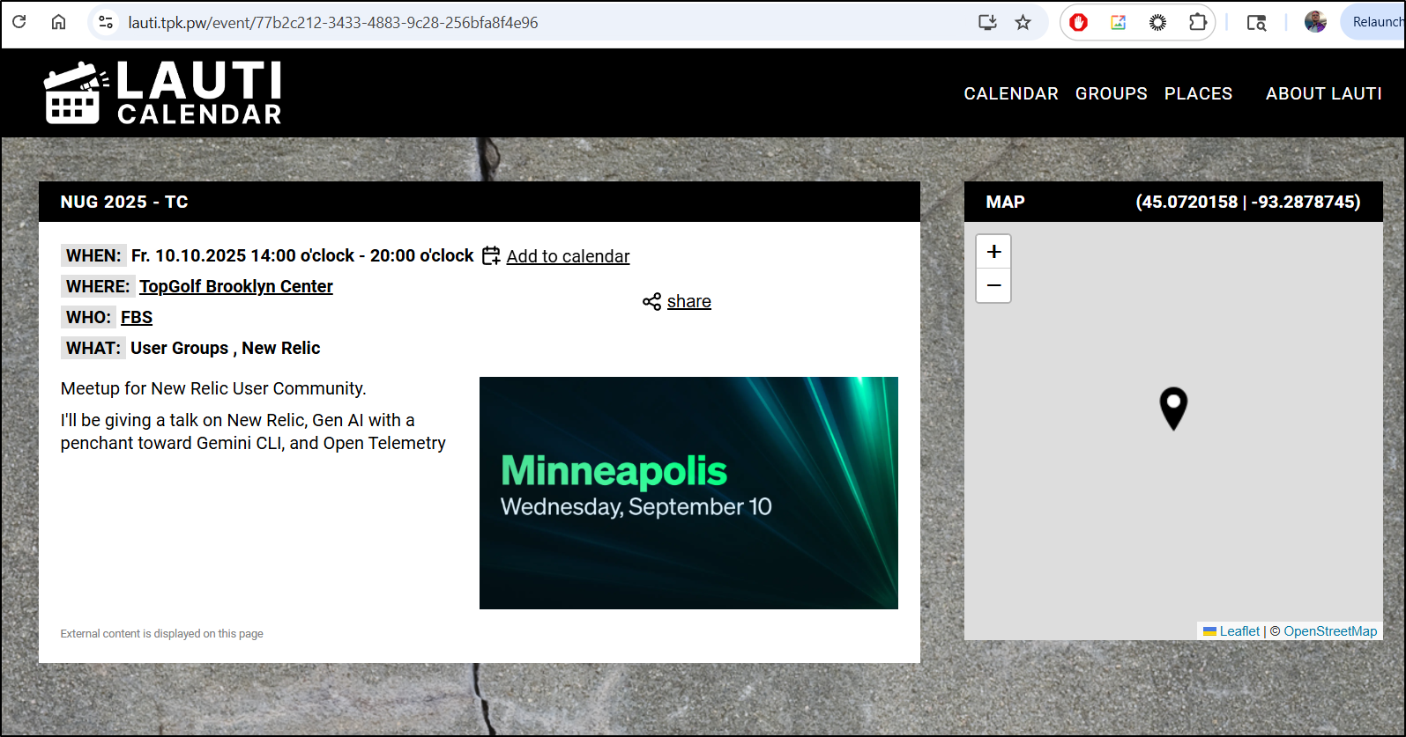Click the calendar icon beside Add to calendar
The image size is (1406, 737).
[491, 255]
